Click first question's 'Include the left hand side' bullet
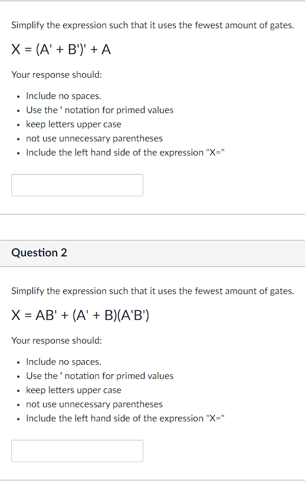The height and width of the screenshot is (481, 305). (x=125, y=153)
